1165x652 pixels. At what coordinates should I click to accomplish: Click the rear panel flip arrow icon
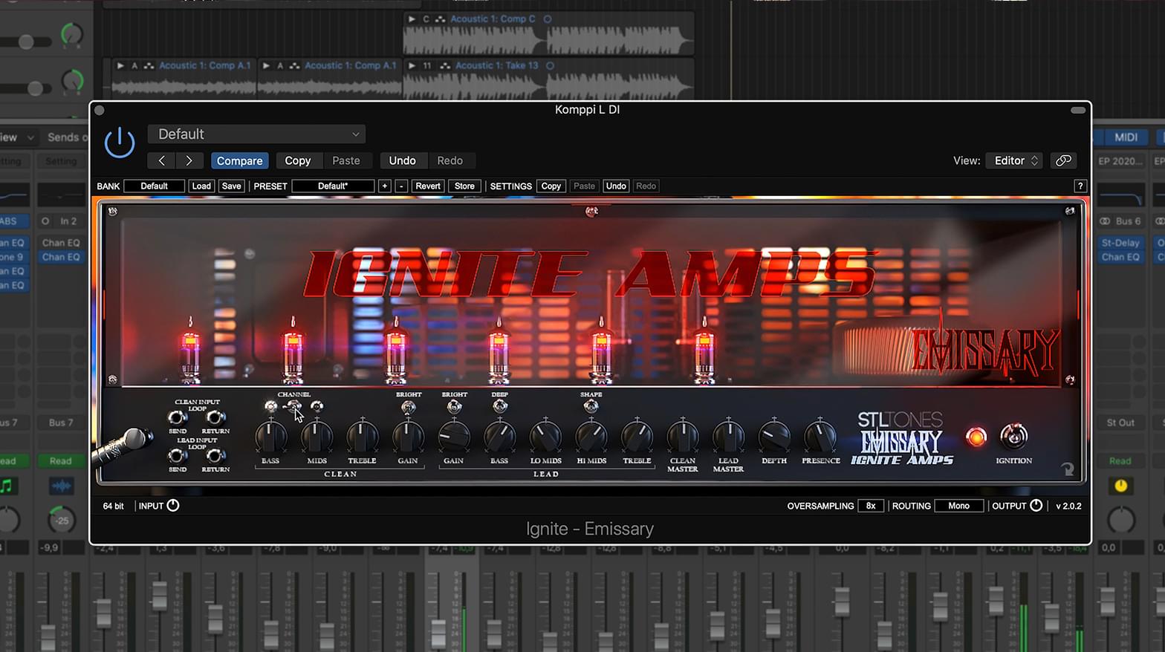point(1067,469)
